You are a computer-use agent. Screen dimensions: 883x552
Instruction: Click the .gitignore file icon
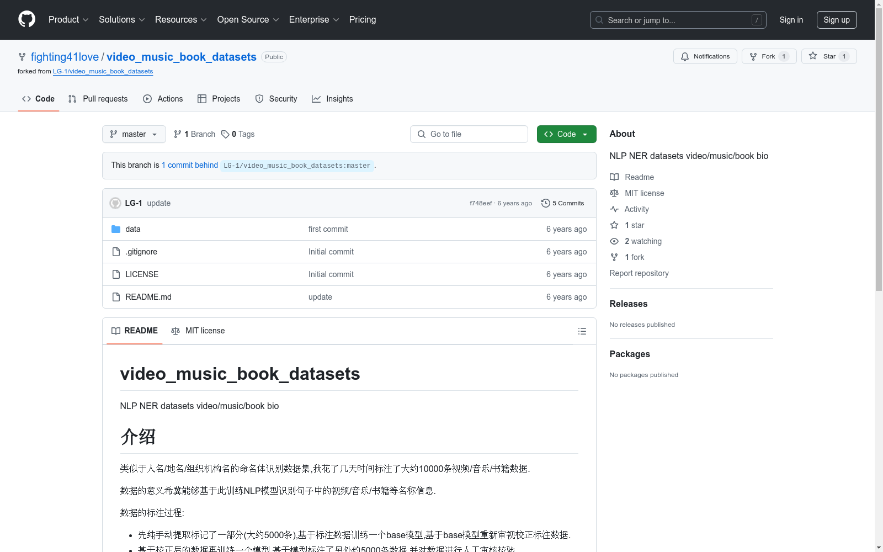[x=116, y=252]
